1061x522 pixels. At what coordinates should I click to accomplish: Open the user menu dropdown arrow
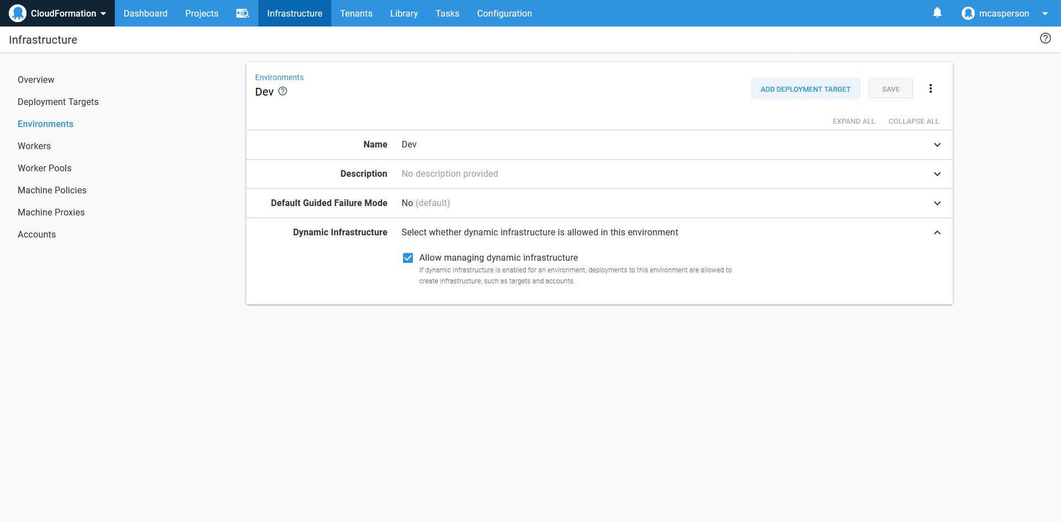click(x=1044, y=14)
